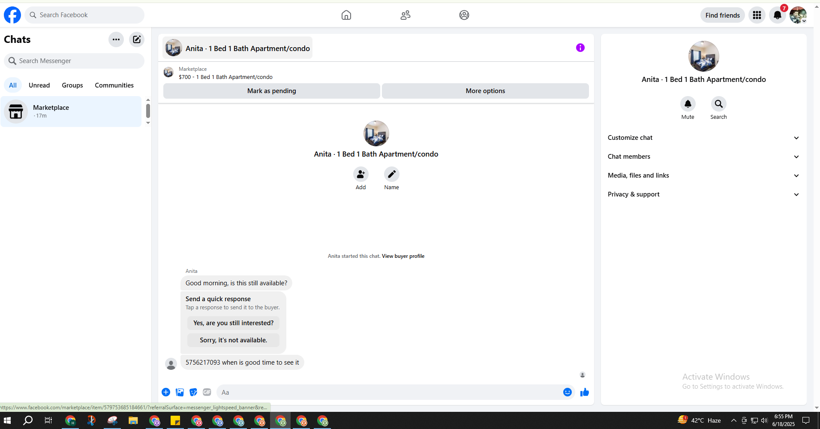The image size is (820, 429).
Task: Send a thumbs-up like
Action: pos(585,392)
